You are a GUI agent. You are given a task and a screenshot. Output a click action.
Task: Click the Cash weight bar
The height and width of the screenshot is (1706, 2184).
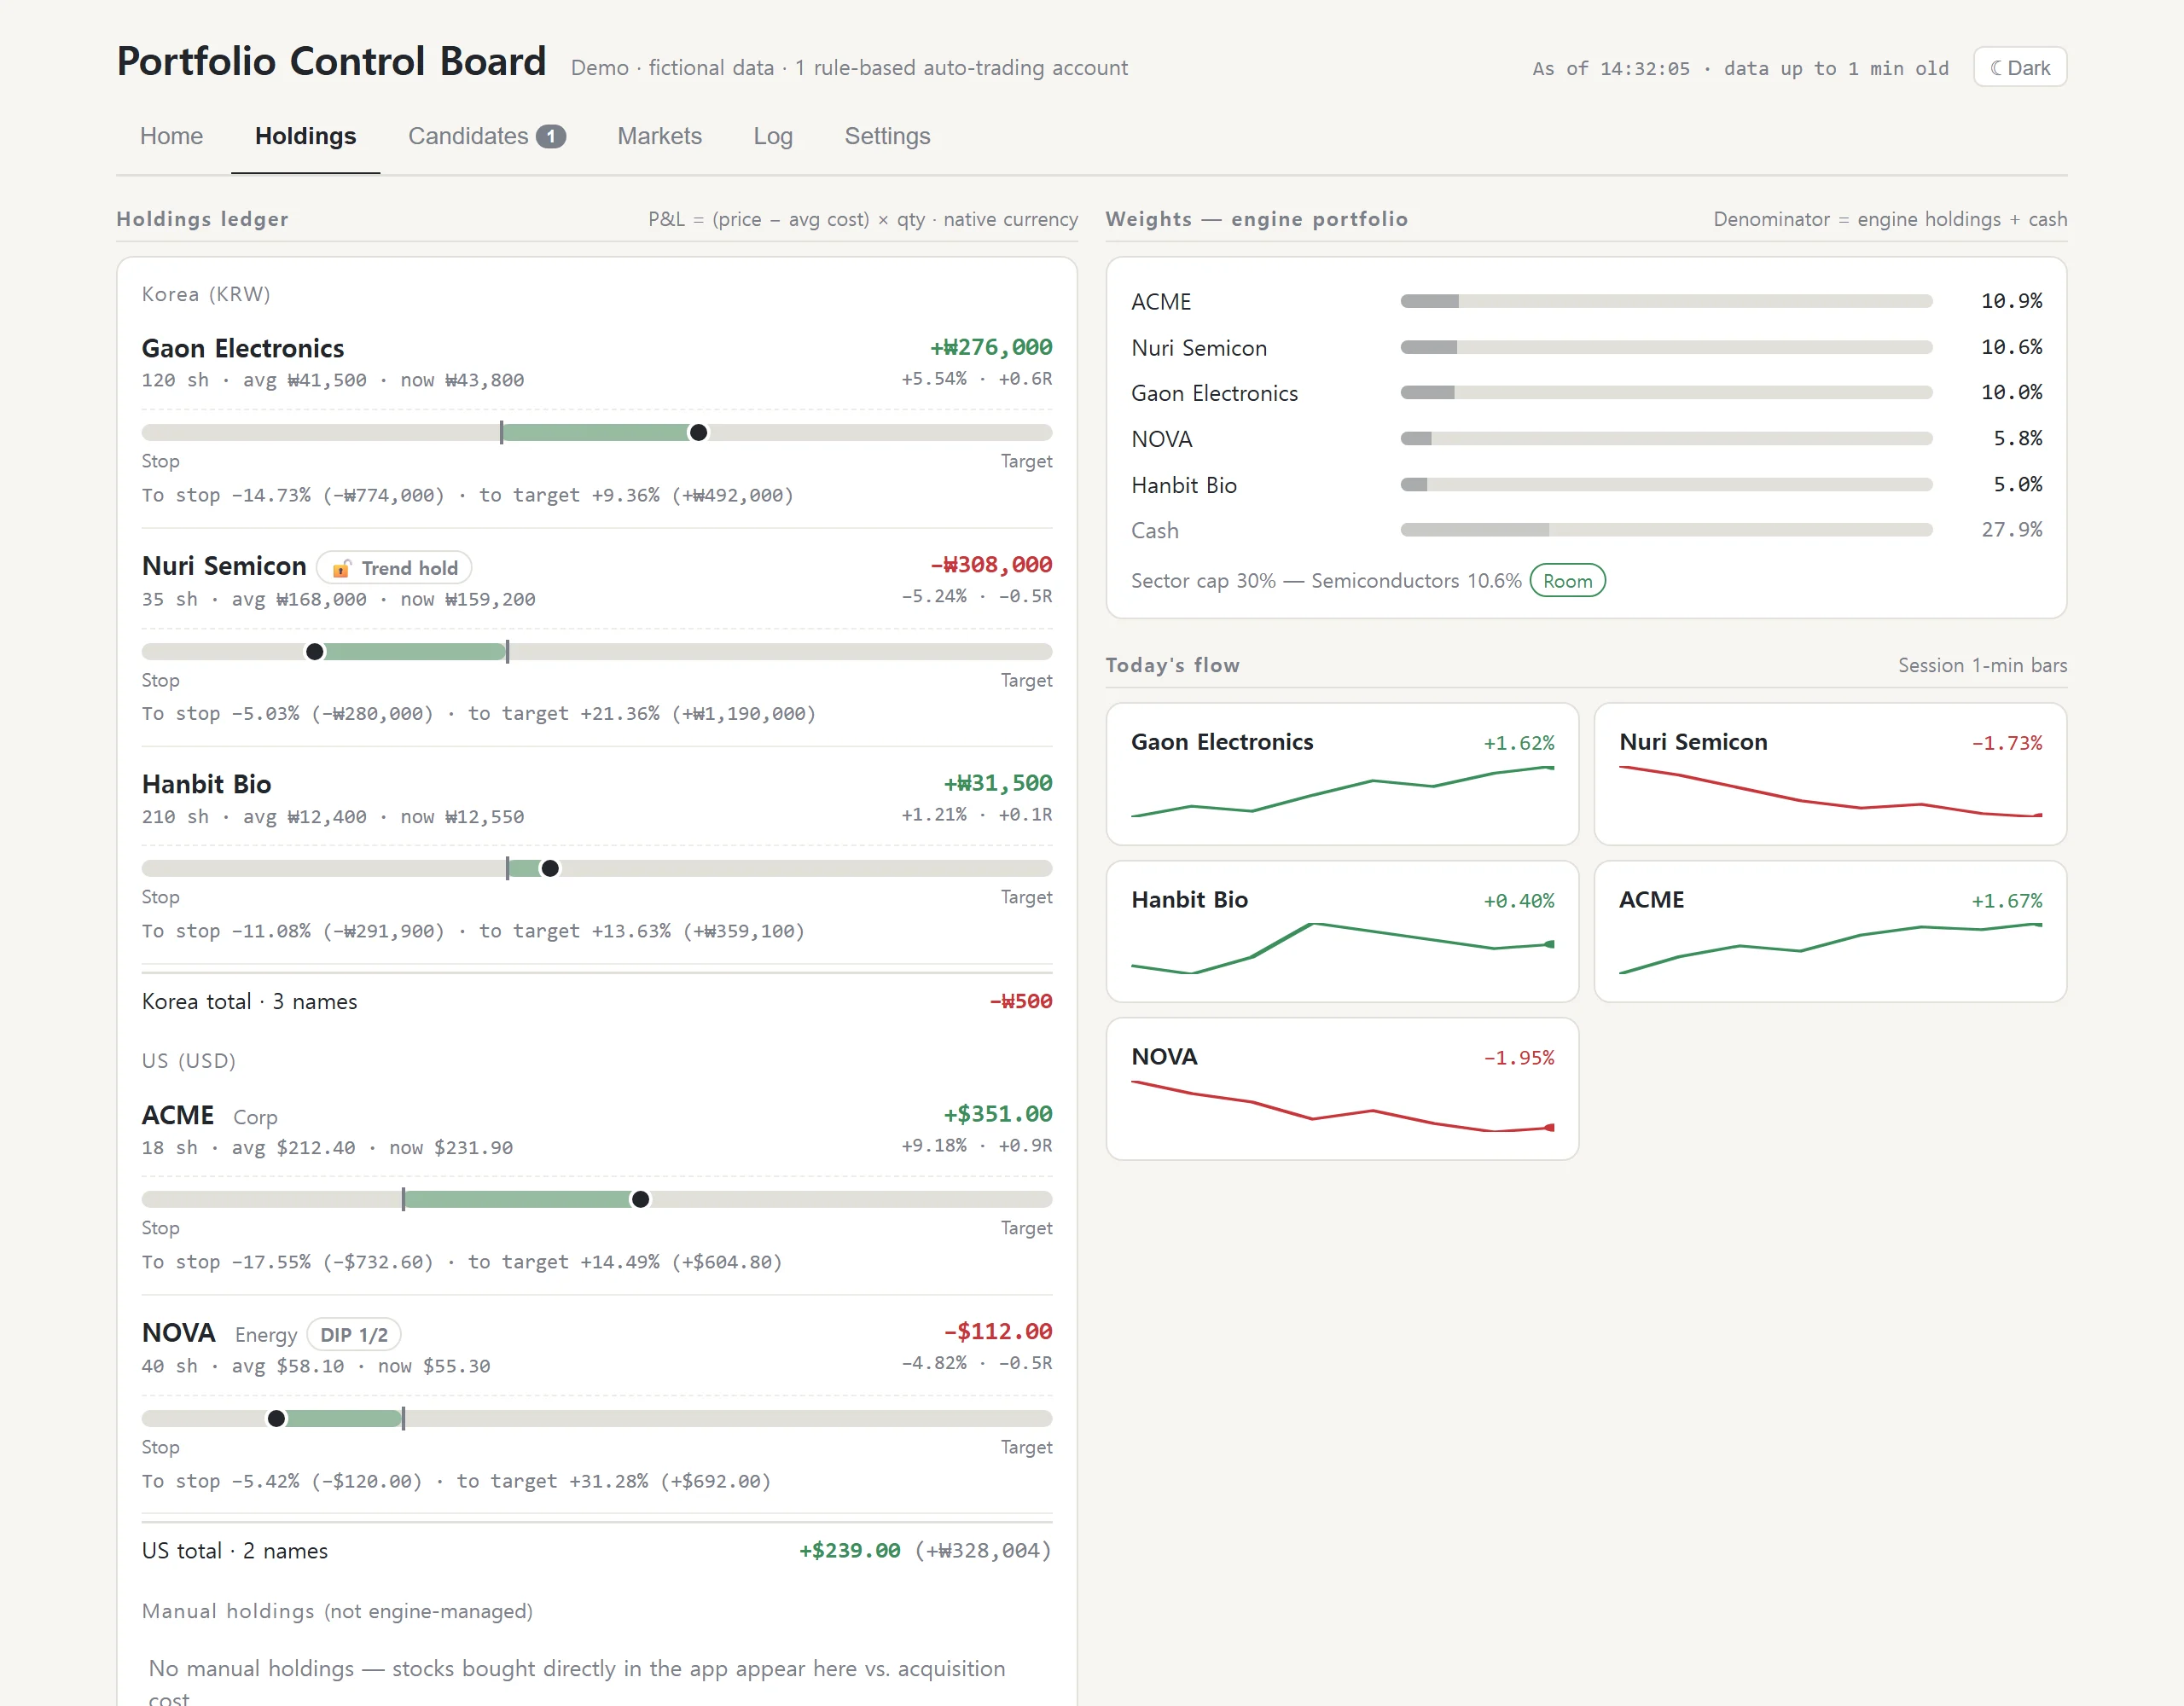click(x=1666, y=530)
